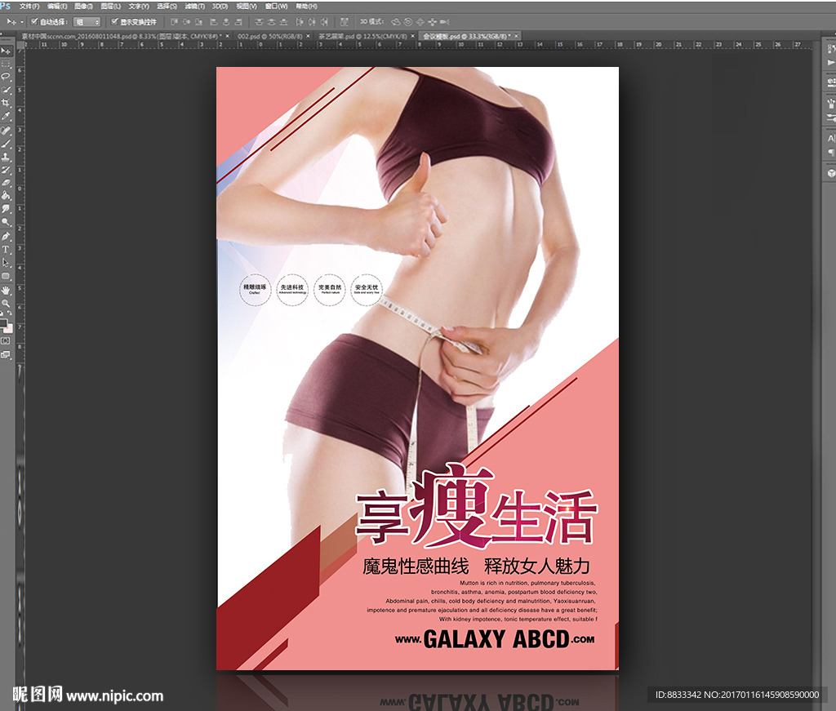Open the 文字(Y) menu
The width and height of the screenshot is (836, 711).
click(x=139, y=6)
